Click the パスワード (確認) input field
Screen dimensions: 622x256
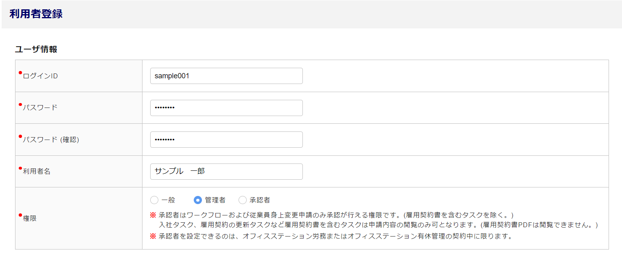(226, 140)
